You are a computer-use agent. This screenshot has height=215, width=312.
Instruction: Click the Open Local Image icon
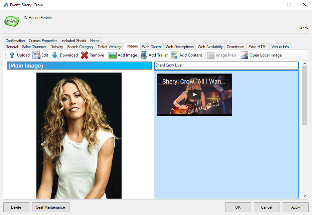click(245, 55)
